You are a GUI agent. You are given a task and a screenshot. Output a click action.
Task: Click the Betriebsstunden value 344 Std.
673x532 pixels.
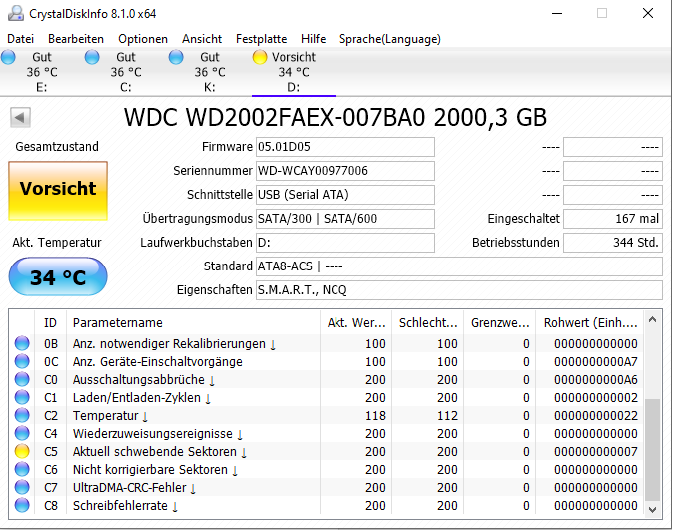click(613, 243)
